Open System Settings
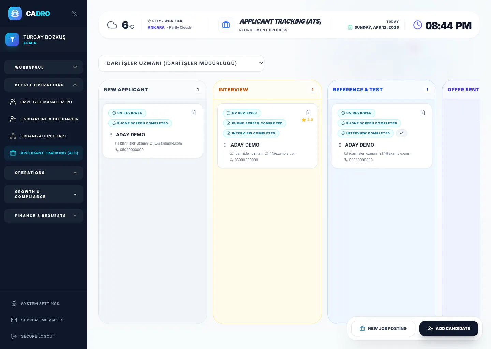Image resolution: width=491 pixels, height=349 pixels. point(44,304)
